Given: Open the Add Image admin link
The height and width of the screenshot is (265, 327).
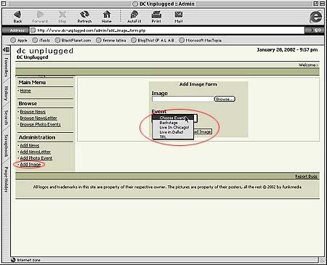Looking at the screenshot, I should (31, 164).
